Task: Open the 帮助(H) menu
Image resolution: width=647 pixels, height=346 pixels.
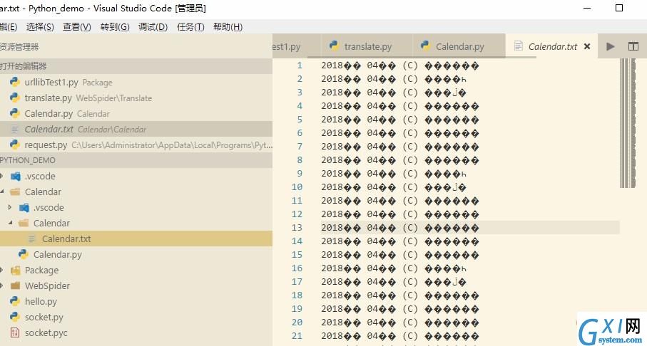Action: pyautogui.click(x=228, y=27)
